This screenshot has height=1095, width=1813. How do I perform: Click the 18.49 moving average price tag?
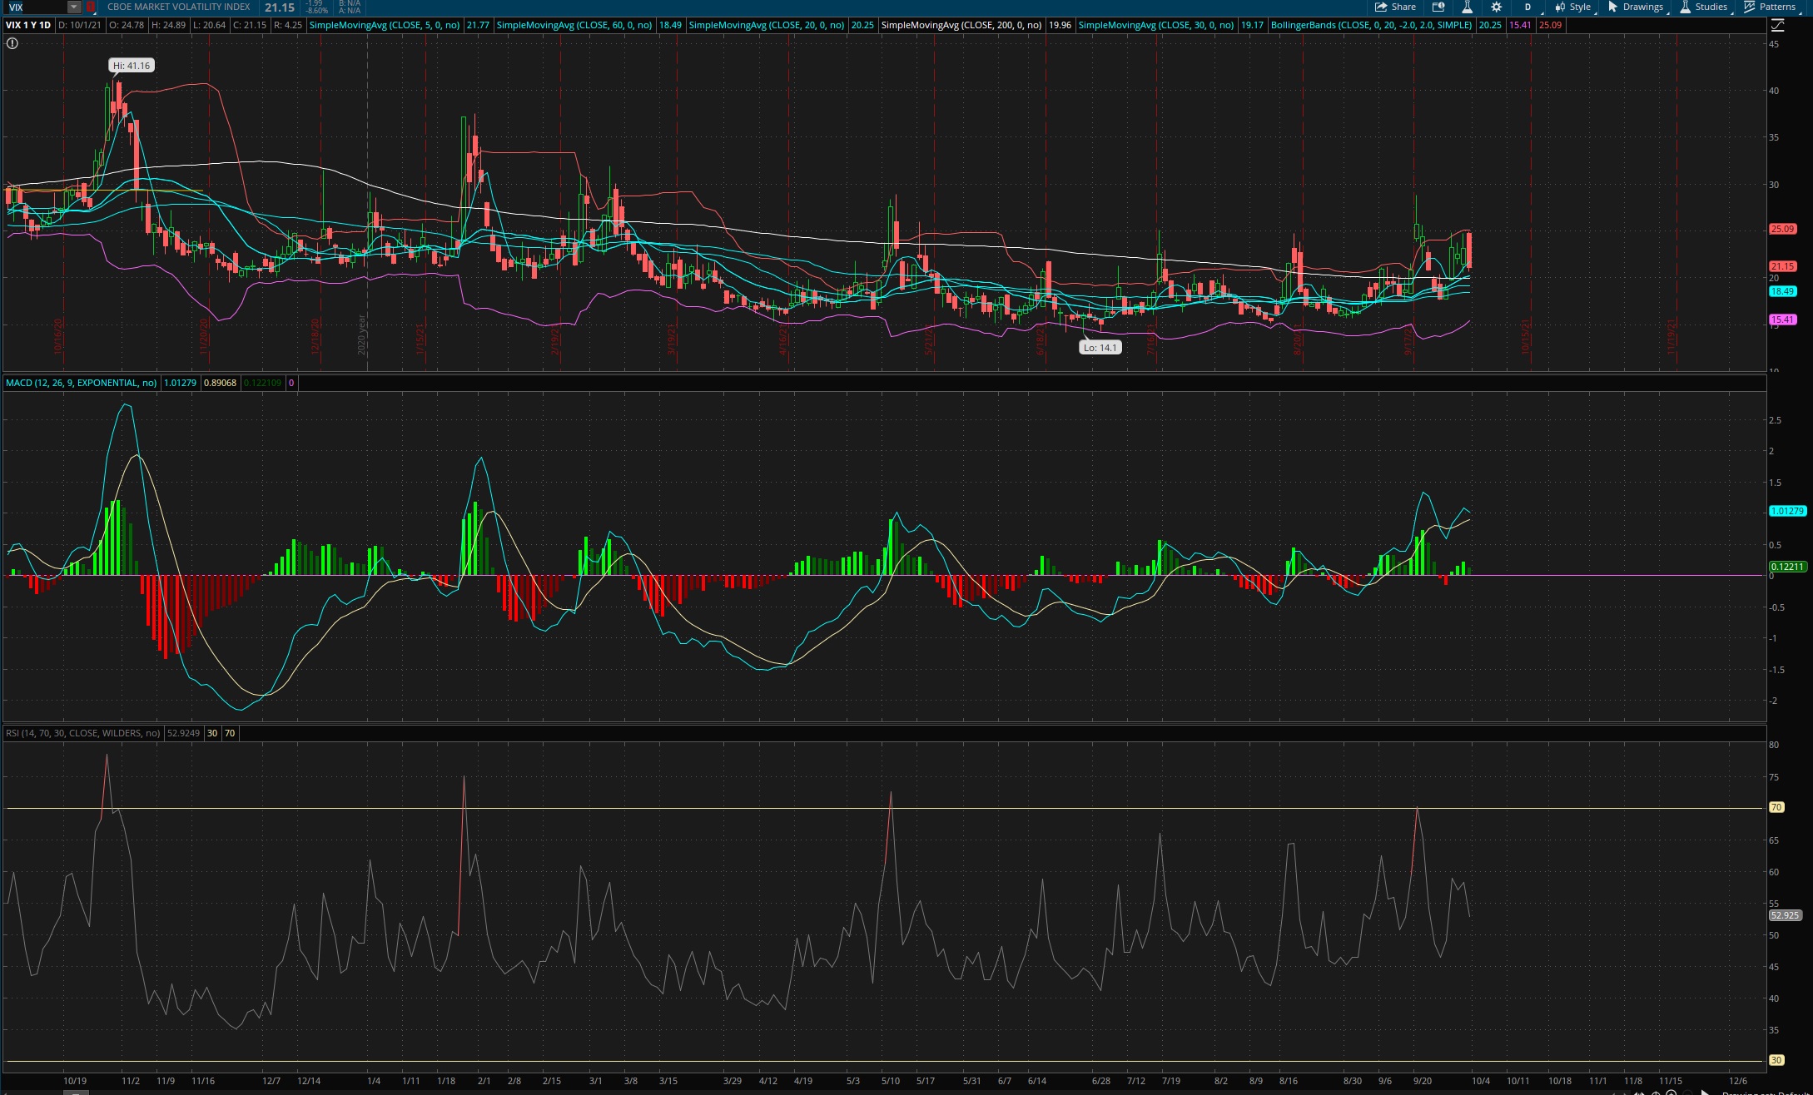click(x=1782, y=291)
